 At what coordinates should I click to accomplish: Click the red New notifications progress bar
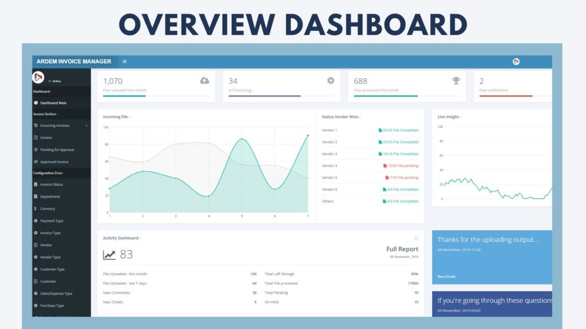click(505, 96)
